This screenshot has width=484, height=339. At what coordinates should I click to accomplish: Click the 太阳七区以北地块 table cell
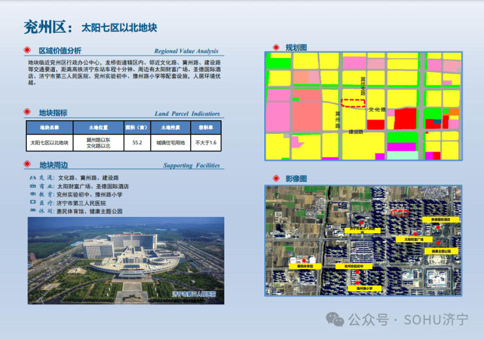pos(50,142)
